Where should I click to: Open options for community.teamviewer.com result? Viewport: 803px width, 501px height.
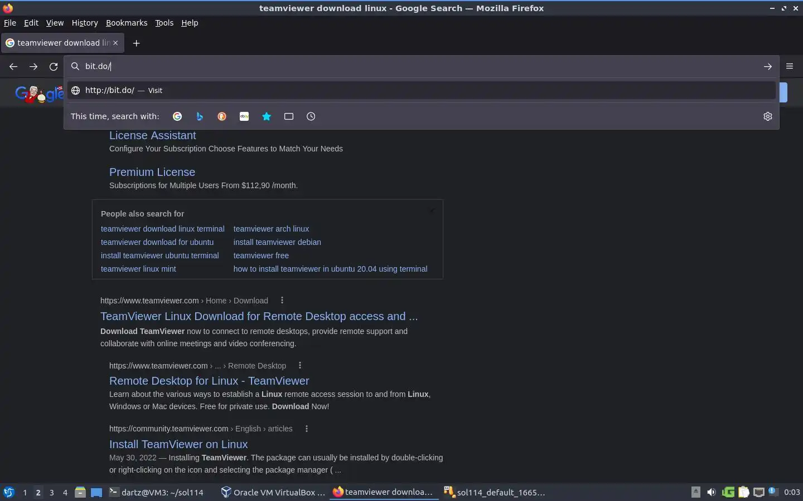click(307, 429)
